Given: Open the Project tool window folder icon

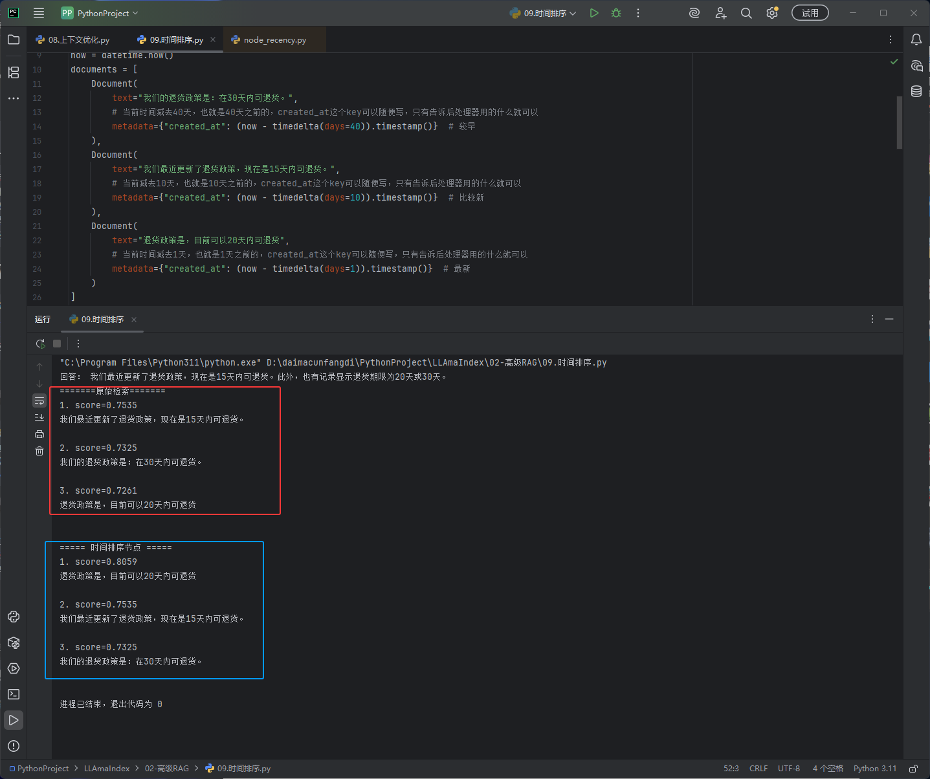Looking at the screenshot, I should 14,39.
